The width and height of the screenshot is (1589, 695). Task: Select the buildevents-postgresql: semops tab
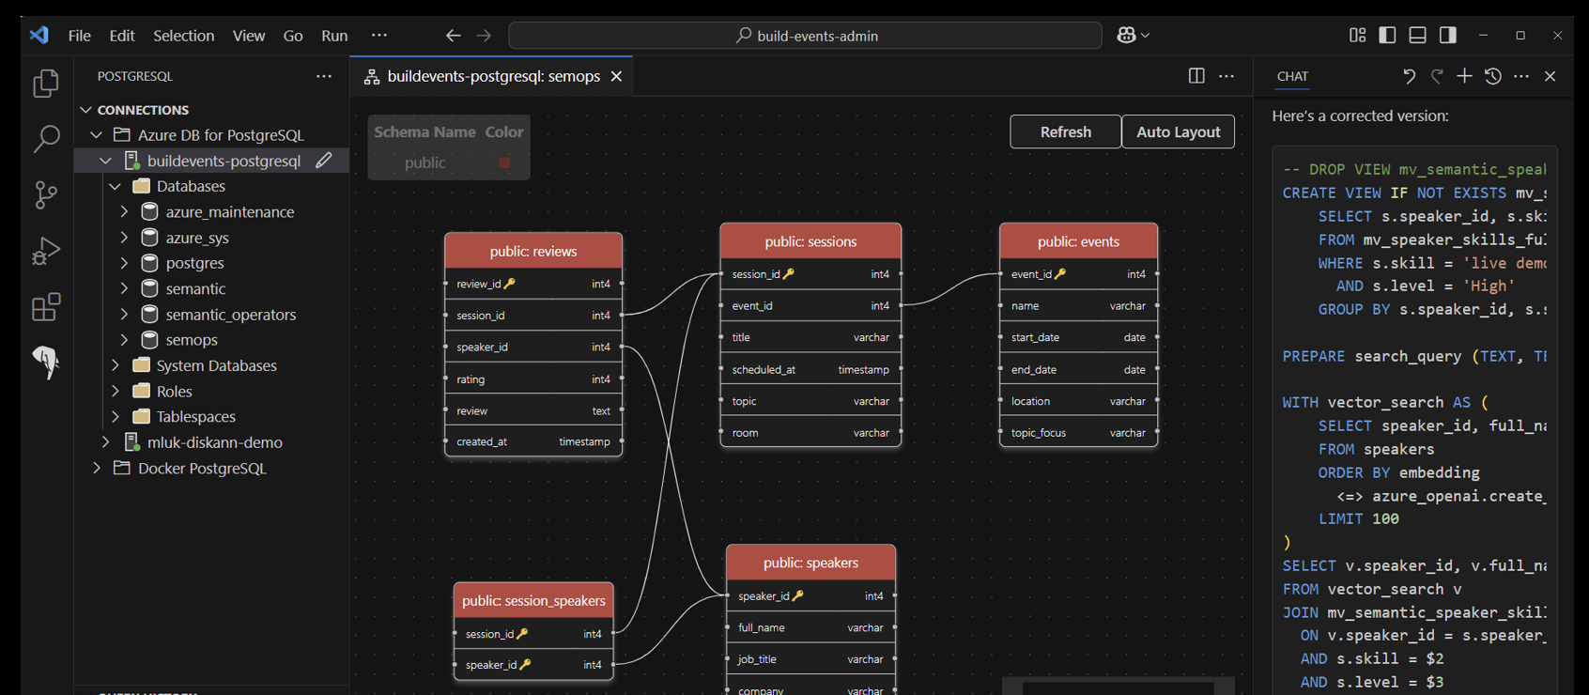(493, 76)
